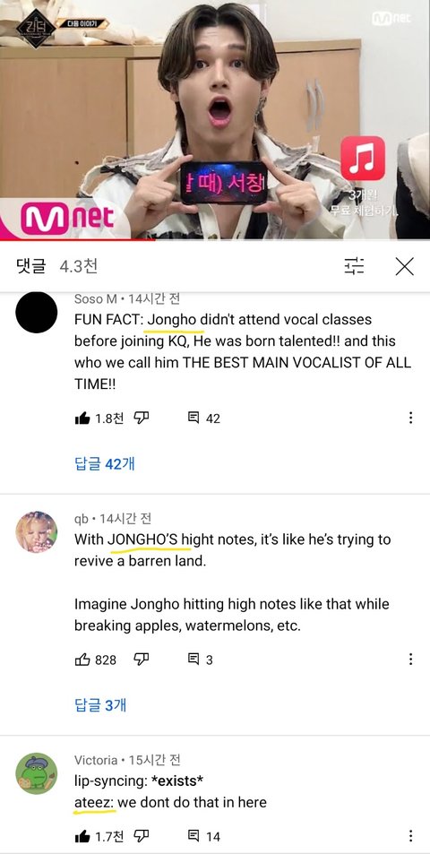Tap the Apple Music ad icon
Image resolution: width=430 pixels, height=854 pixels.
pos(363,158)
